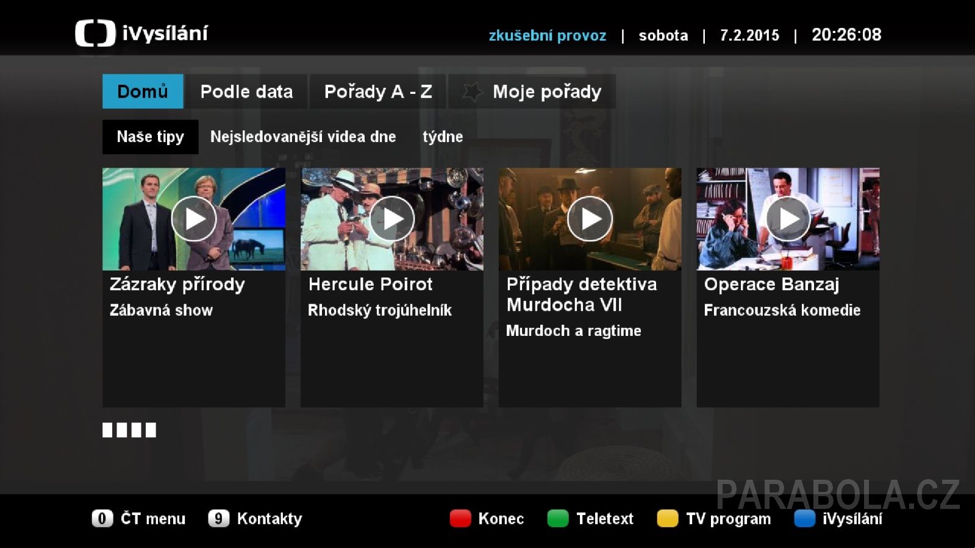This screenshot has height=548, width=975.
Task: Click the last page indicator square
Action: coord(151,430)
